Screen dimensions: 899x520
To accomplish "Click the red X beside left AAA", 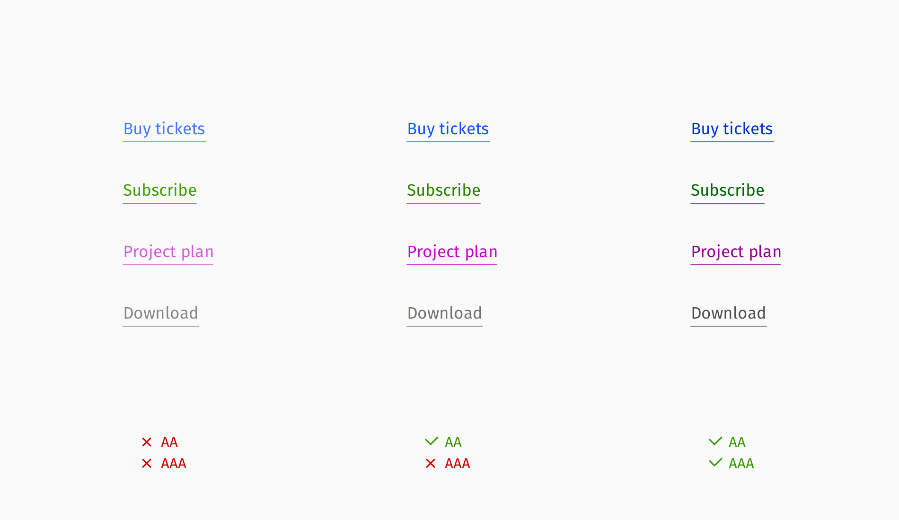I will 147,463.
